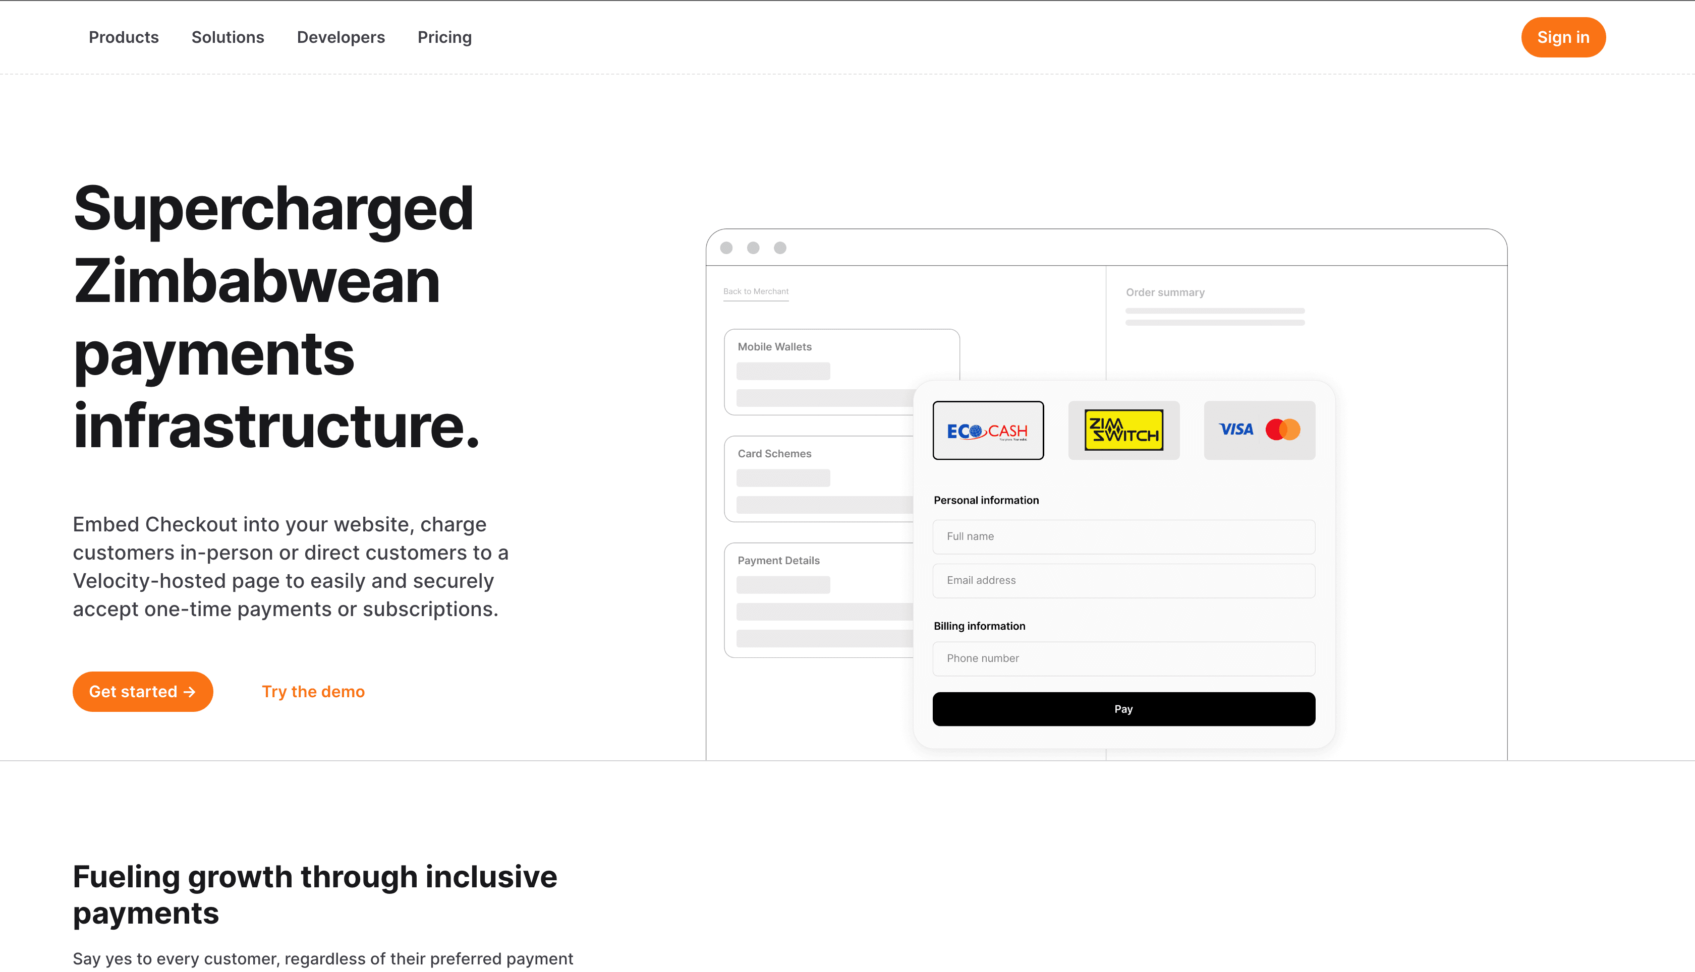Click the black Pay button
The height and width of the screenshot is (972, 1695).
point(1123,708)
